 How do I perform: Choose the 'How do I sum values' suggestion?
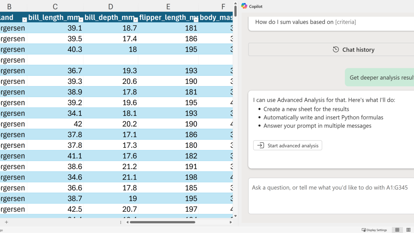(x=331, y=22)
